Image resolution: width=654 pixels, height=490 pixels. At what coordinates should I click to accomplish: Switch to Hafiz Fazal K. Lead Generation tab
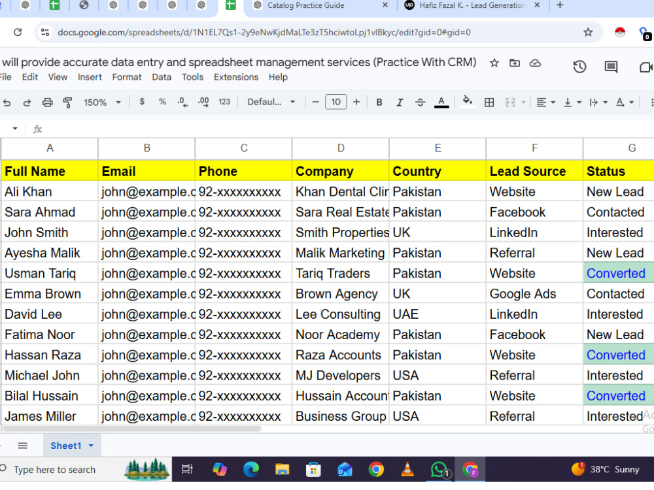pos(472,5)
